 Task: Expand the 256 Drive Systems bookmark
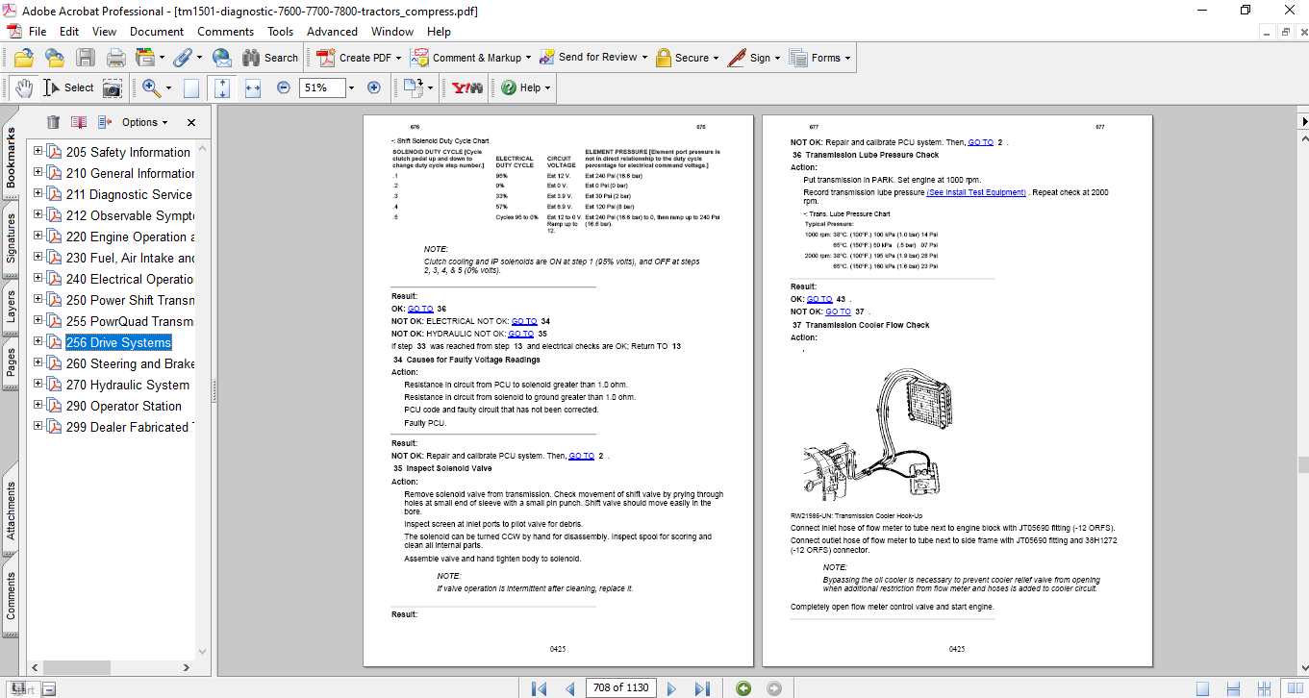(38, 342)
